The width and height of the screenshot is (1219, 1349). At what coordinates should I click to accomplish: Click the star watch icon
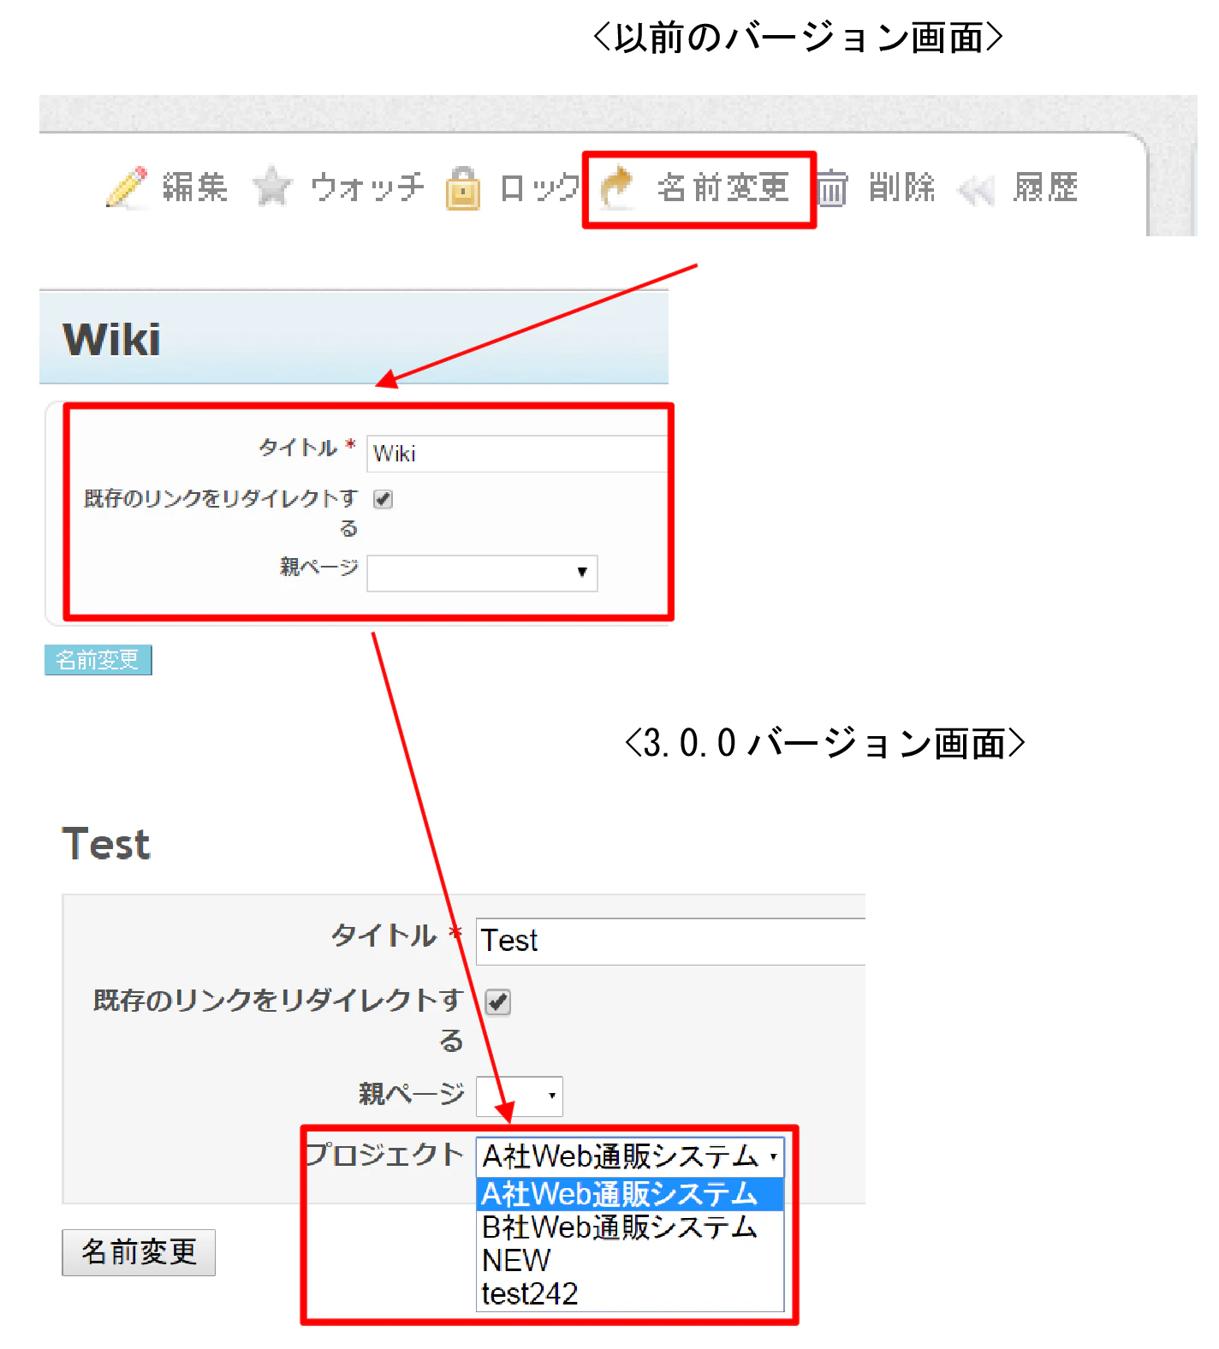coord(272,187)
